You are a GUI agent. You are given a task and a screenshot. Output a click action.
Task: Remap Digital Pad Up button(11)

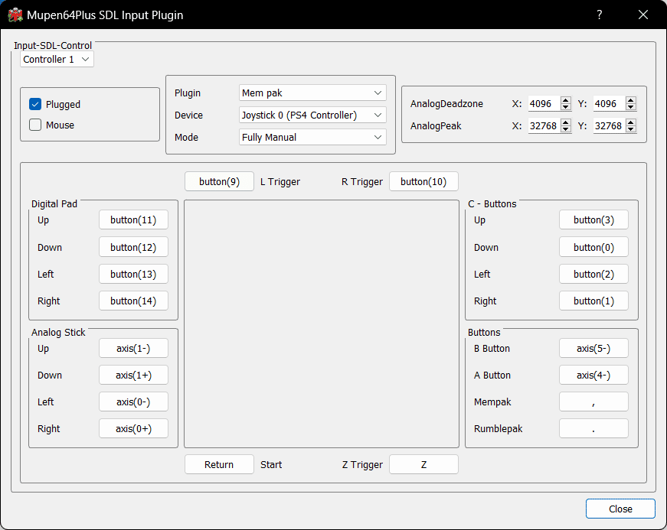coord(133,220)
